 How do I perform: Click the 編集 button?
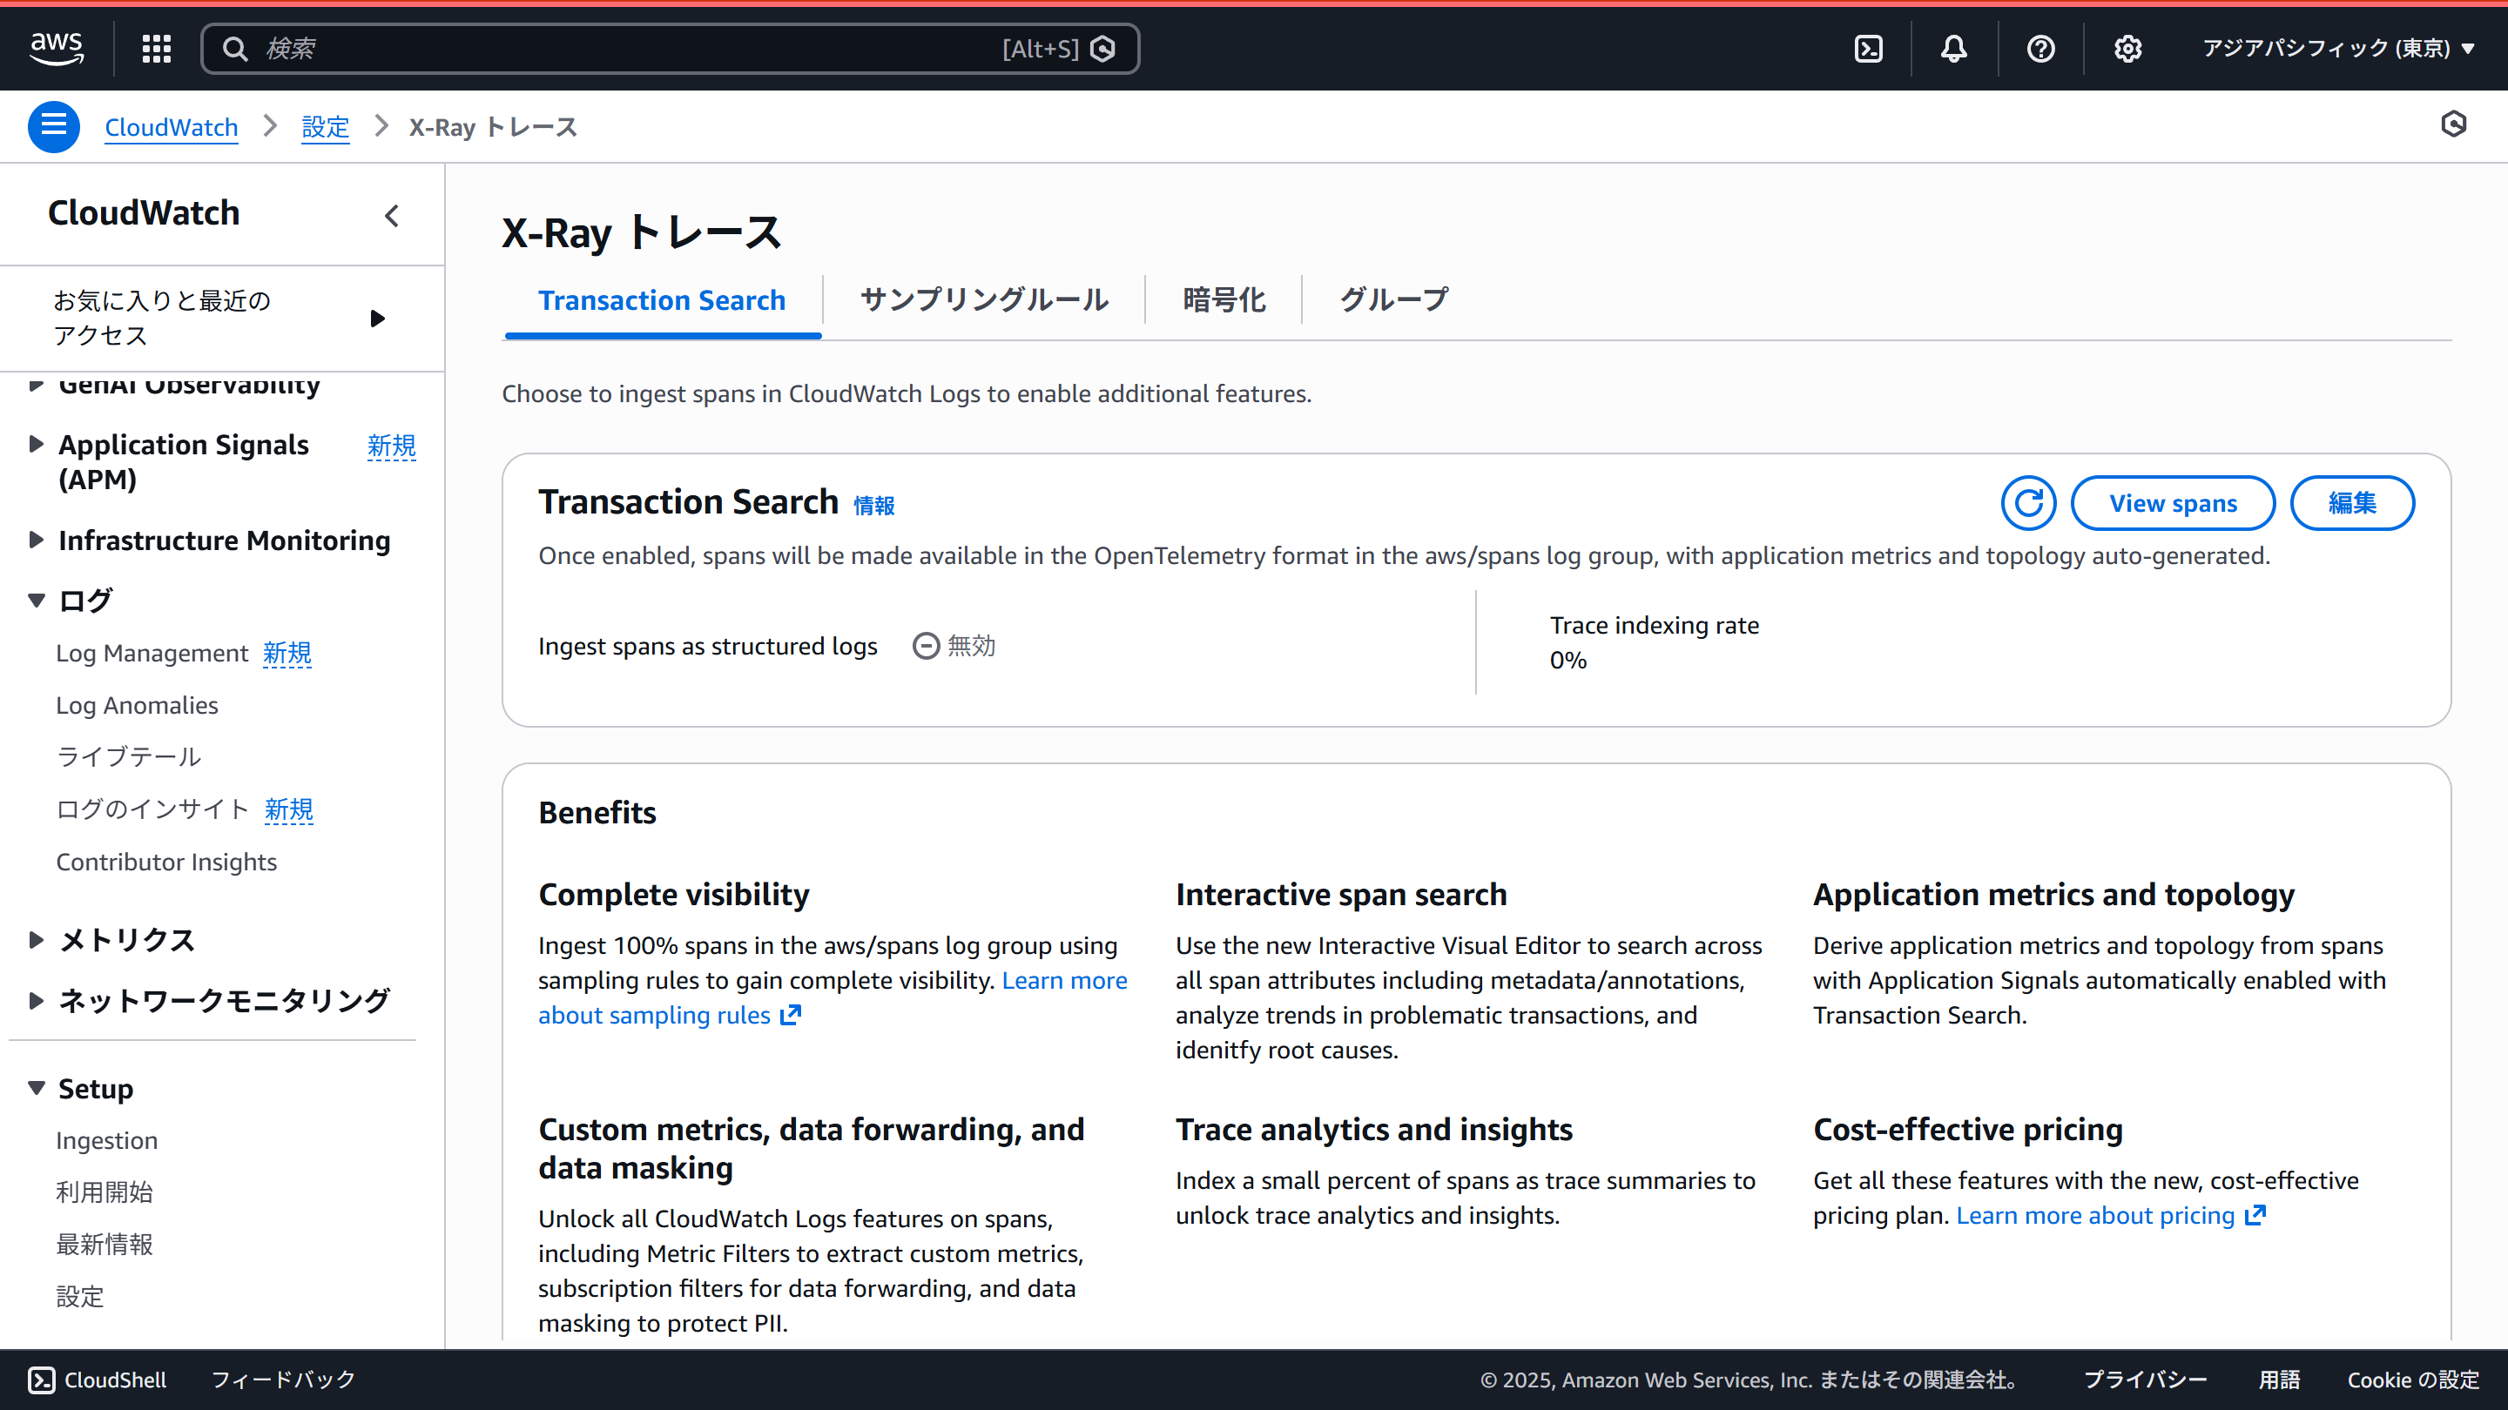point(2351,503)
